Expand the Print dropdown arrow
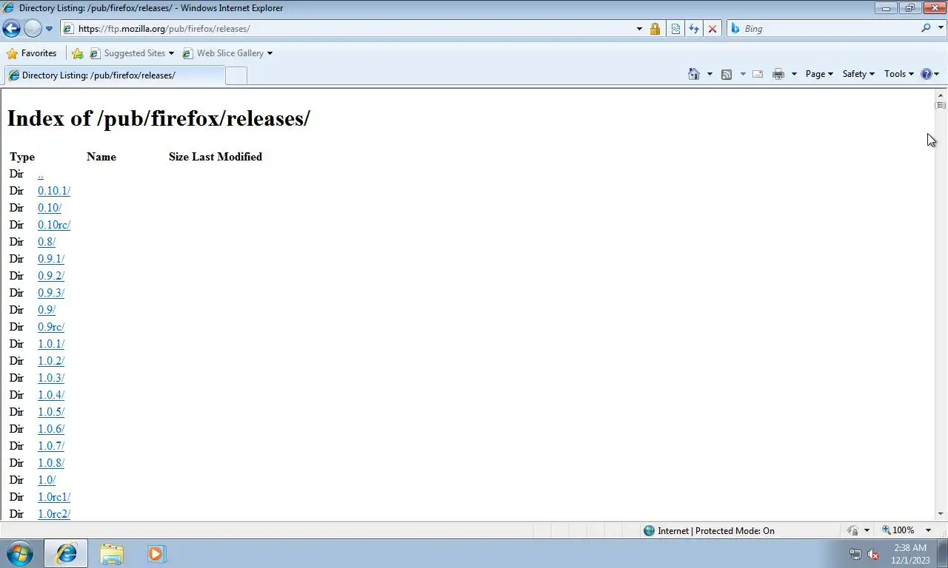This screenshot has width=948, height=568. [x=794, y=74]
